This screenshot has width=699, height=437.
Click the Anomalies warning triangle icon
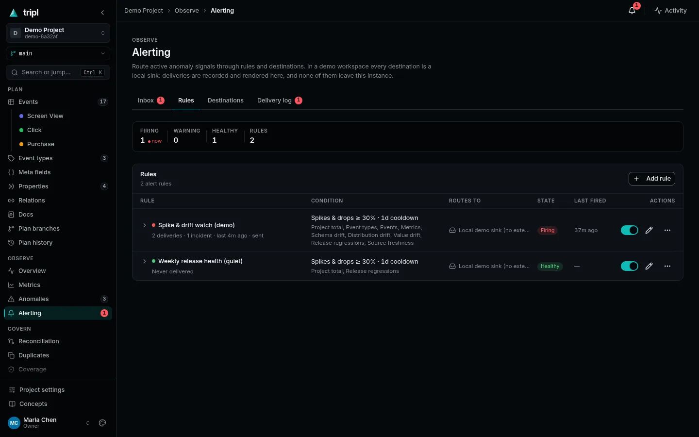(x=11, y=299)
